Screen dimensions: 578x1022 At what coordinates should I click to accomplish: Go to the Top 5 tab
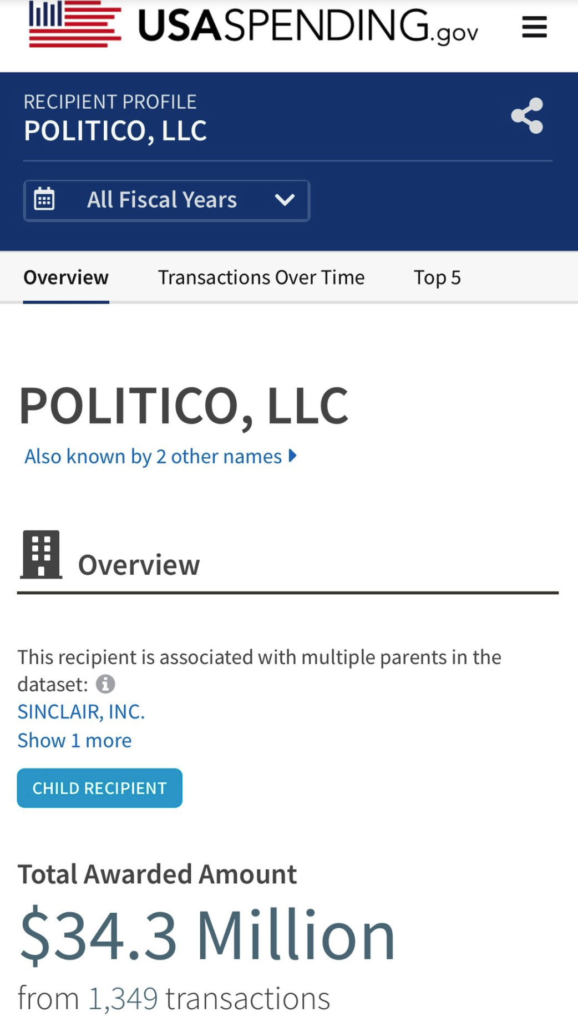pos(437,277)
